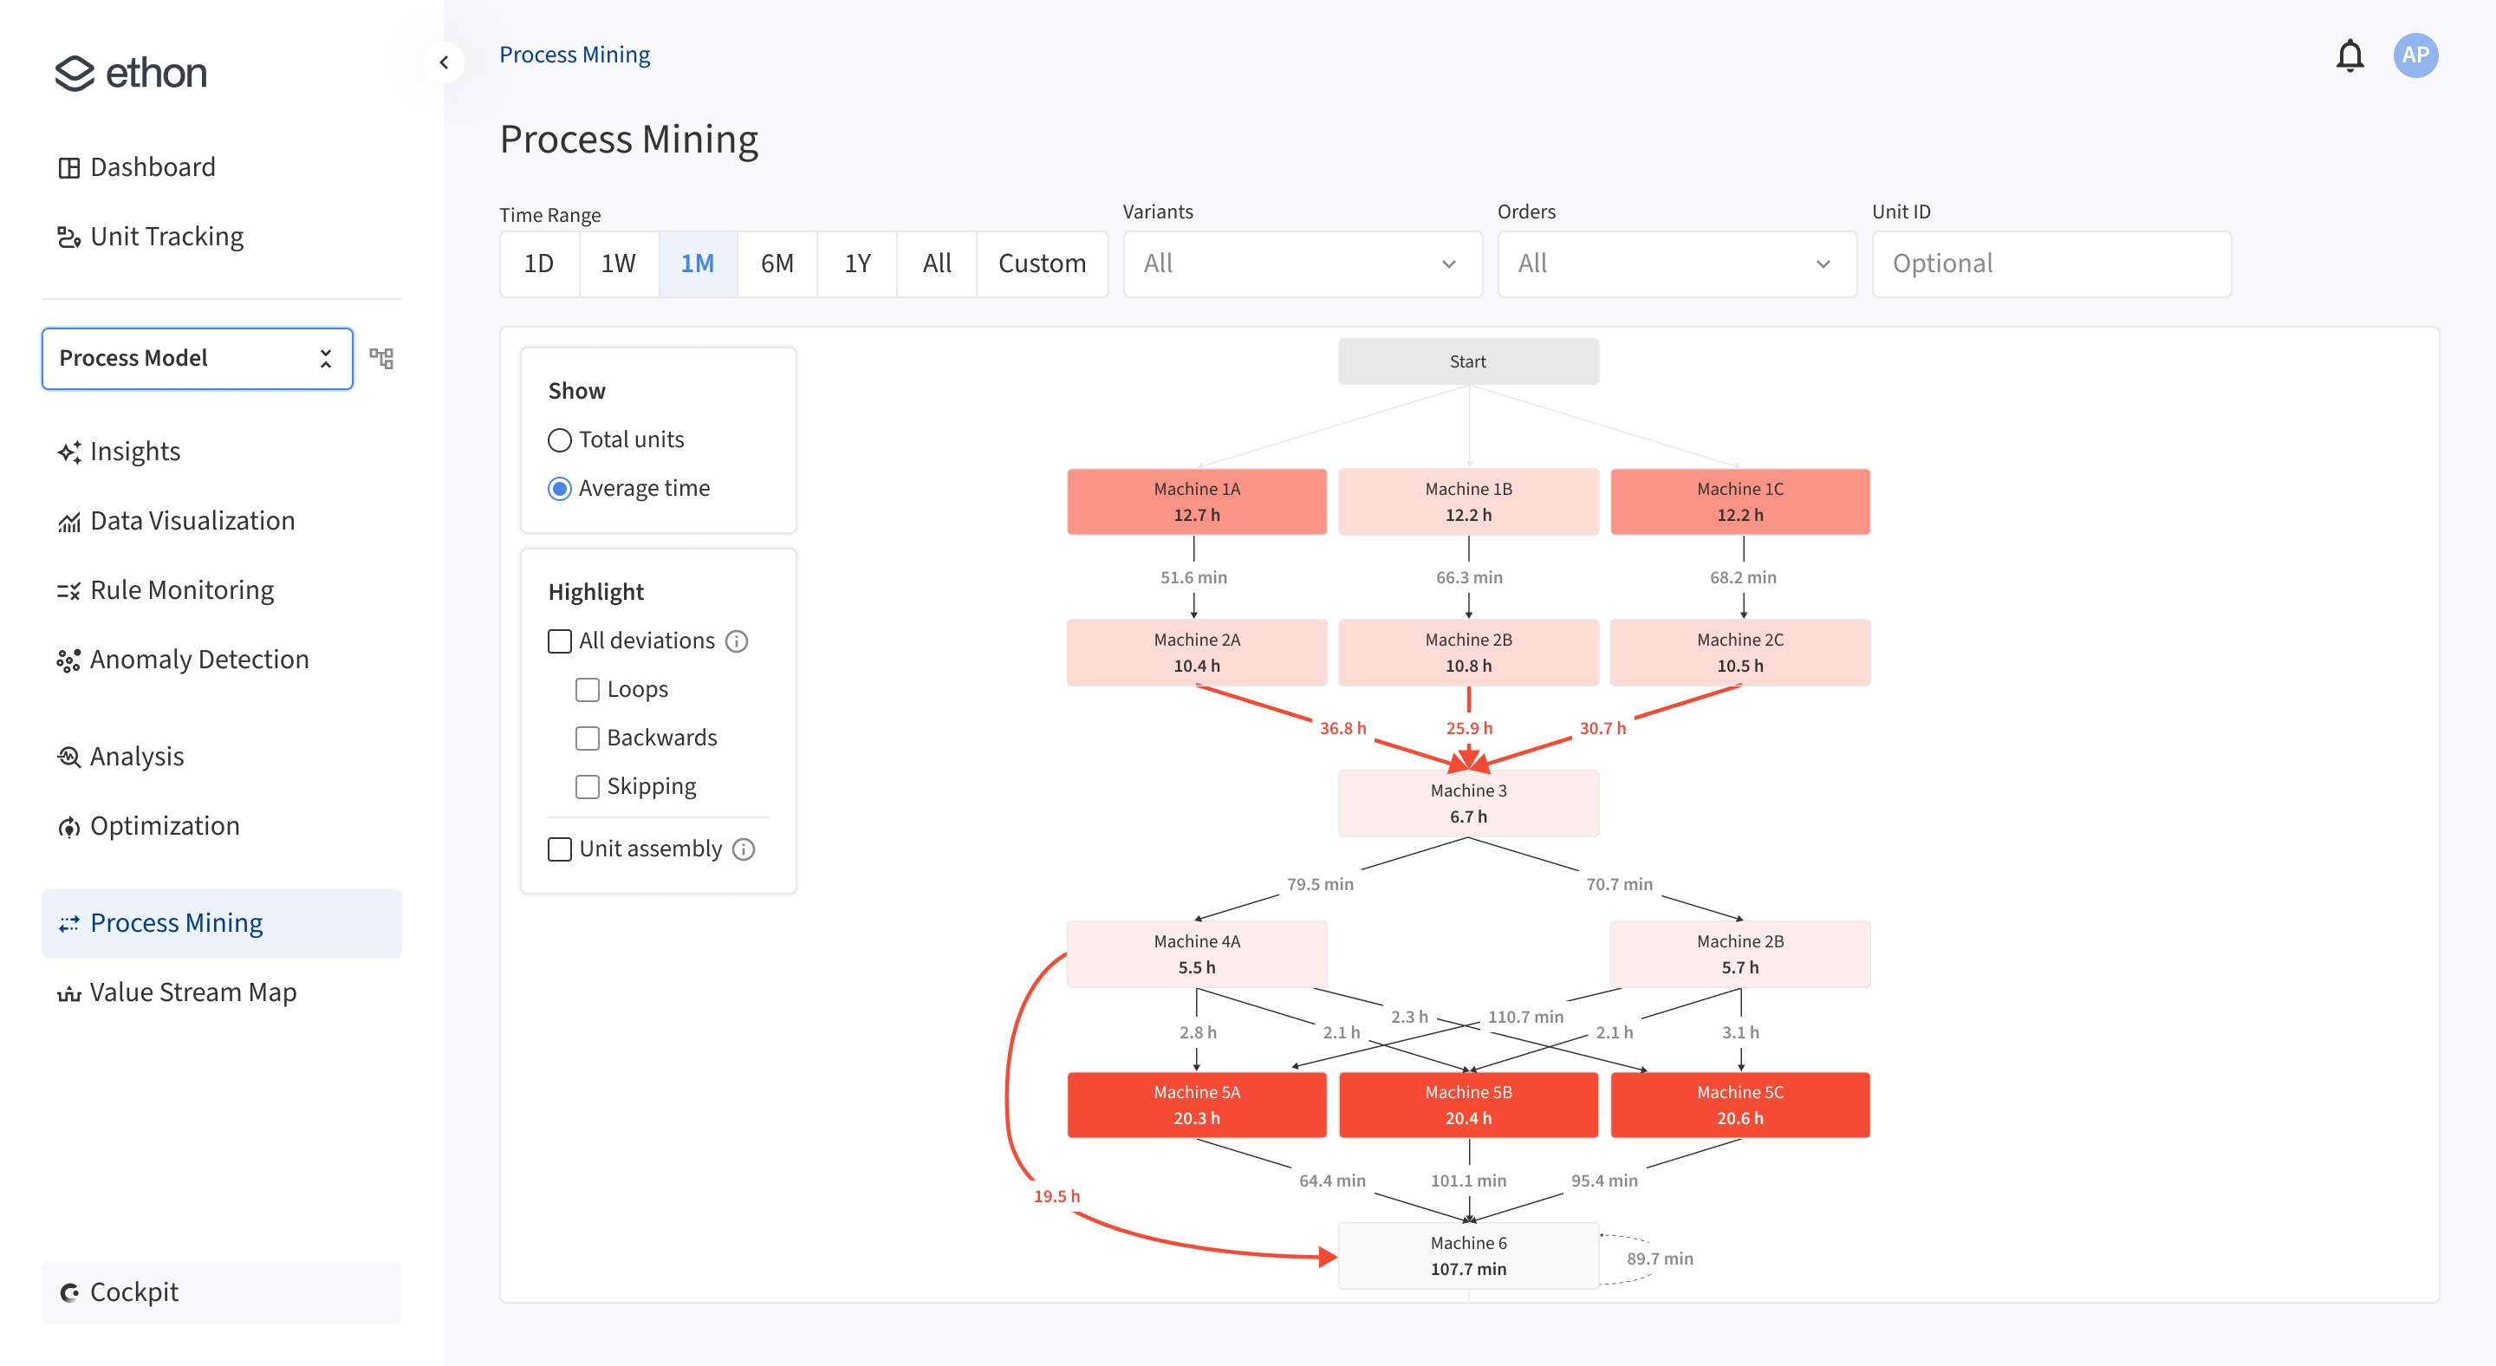Select the Total units radio button

tap(559, 439)
